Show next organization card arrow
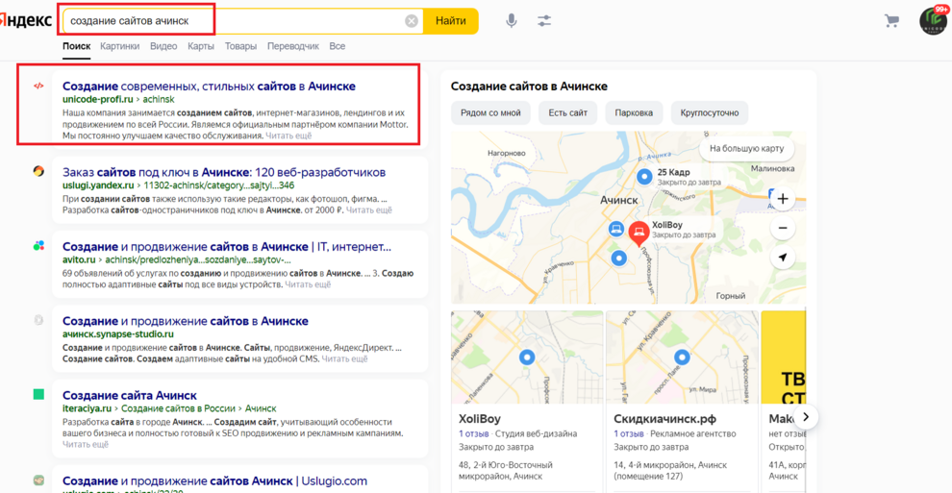Screen dimensions: 952x493 (x=806, y=416)
